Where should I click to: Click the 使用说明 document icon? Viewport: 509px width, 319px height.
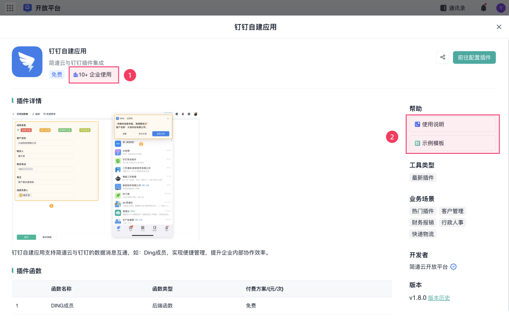(x=418, y=124)
